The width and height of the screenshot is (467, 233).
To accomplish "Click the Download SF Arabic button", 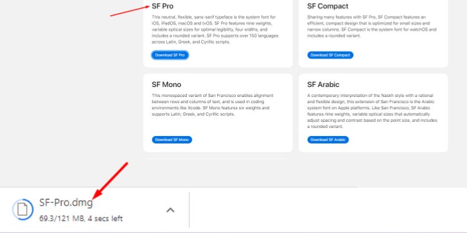I will (x=328, y=140).
